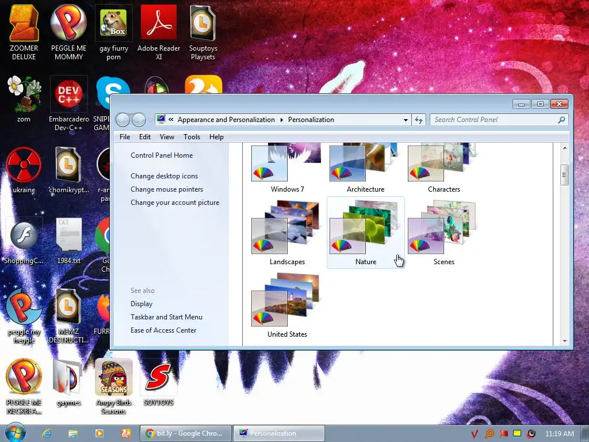Open Adobe Reader XI desktop shortcut
The height and width of the screenshot is (442, 589).
[x=159, y=33]
